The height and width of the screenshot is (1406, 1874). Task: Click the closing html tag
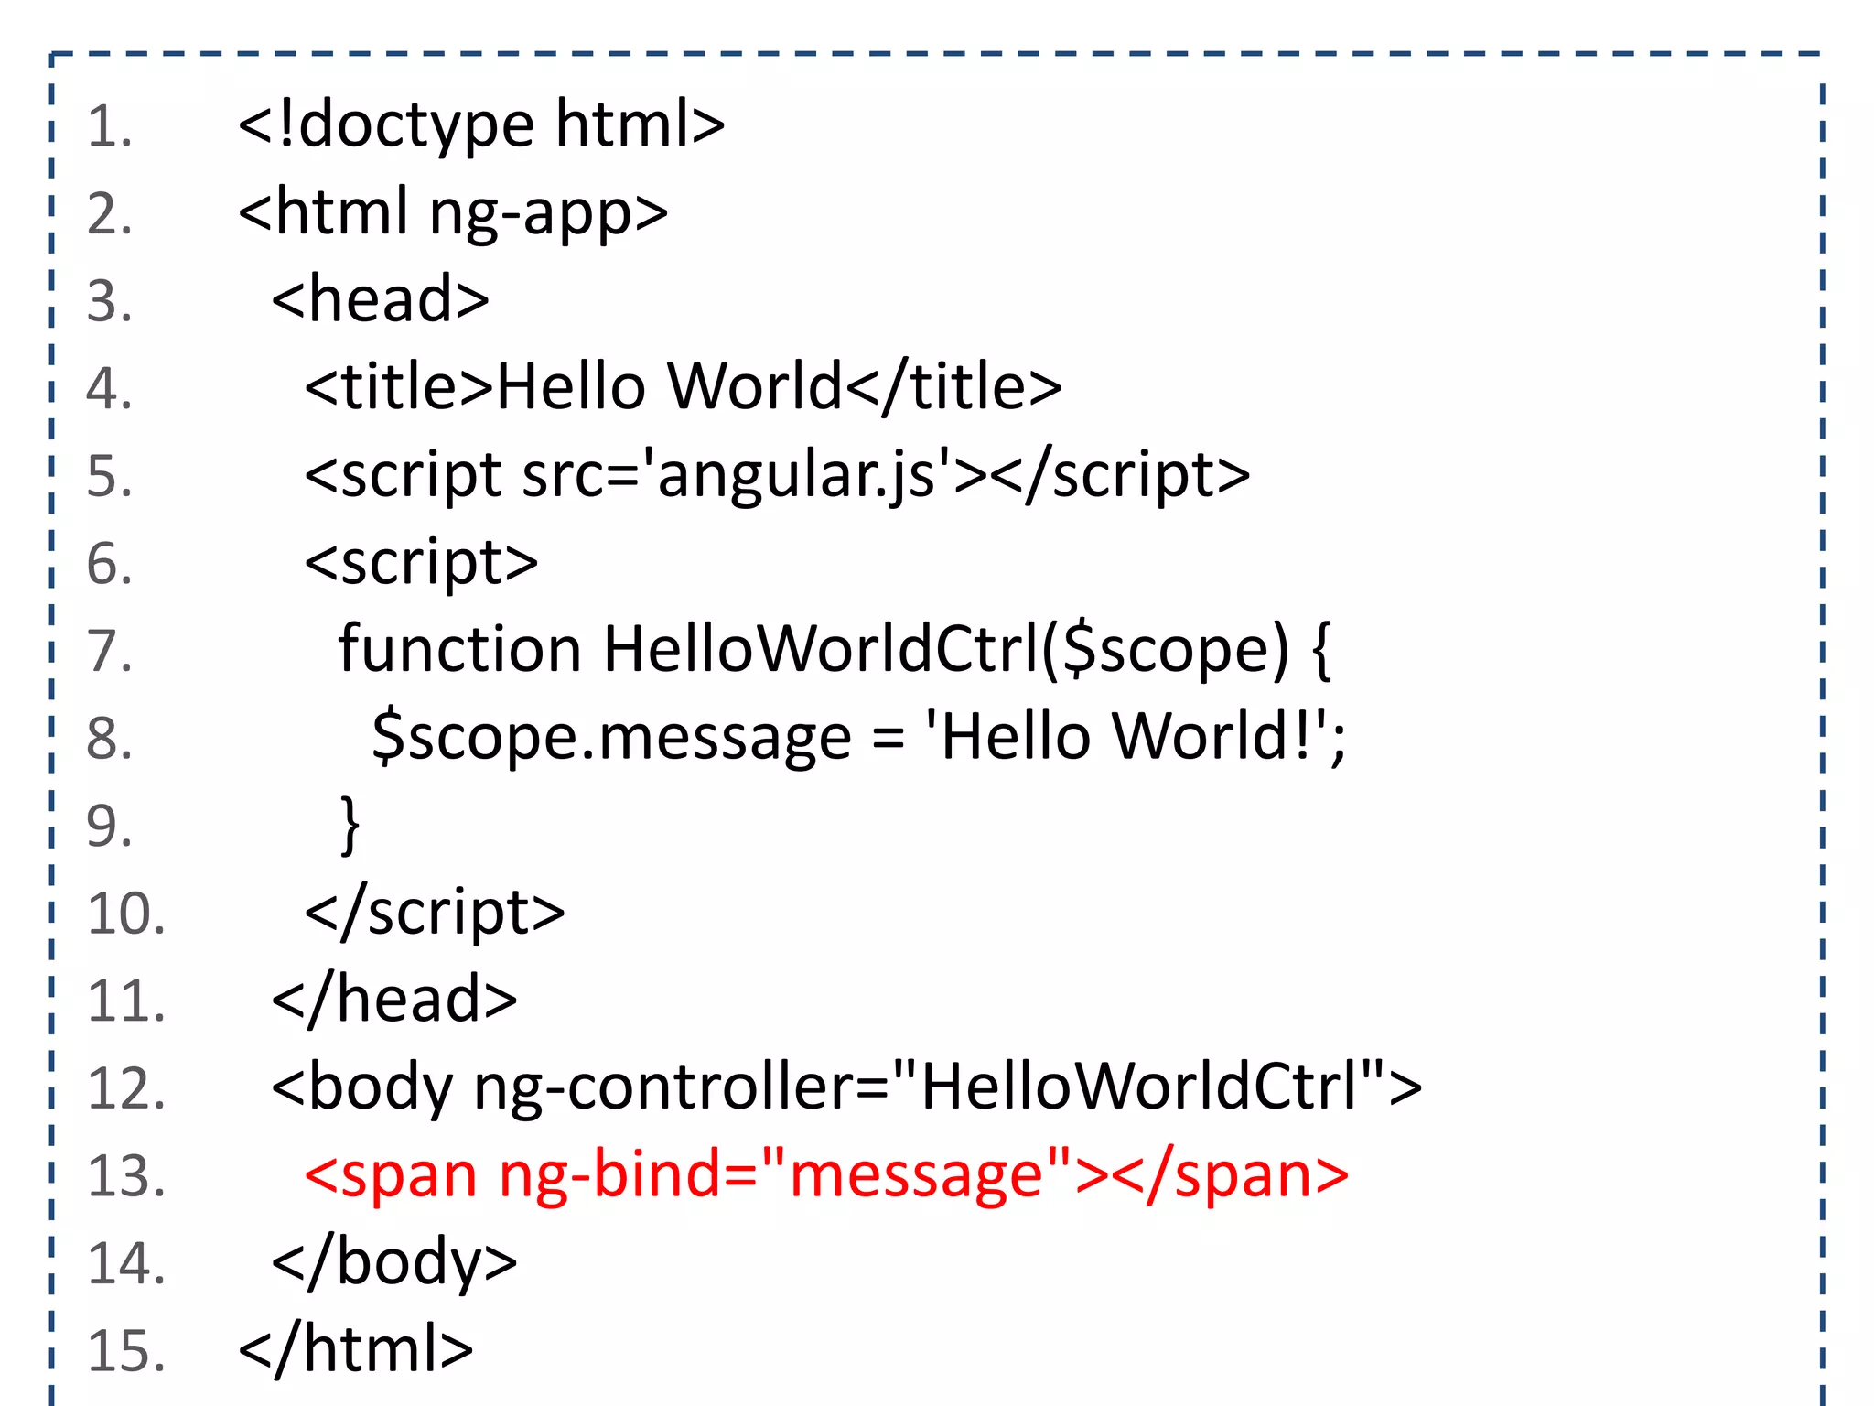(x=356, y=1349)
